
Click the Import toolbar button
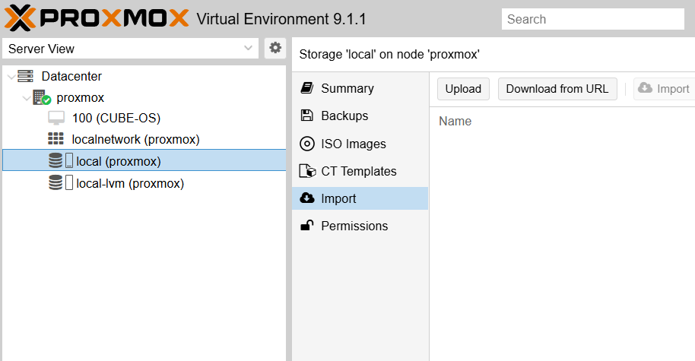663,89
